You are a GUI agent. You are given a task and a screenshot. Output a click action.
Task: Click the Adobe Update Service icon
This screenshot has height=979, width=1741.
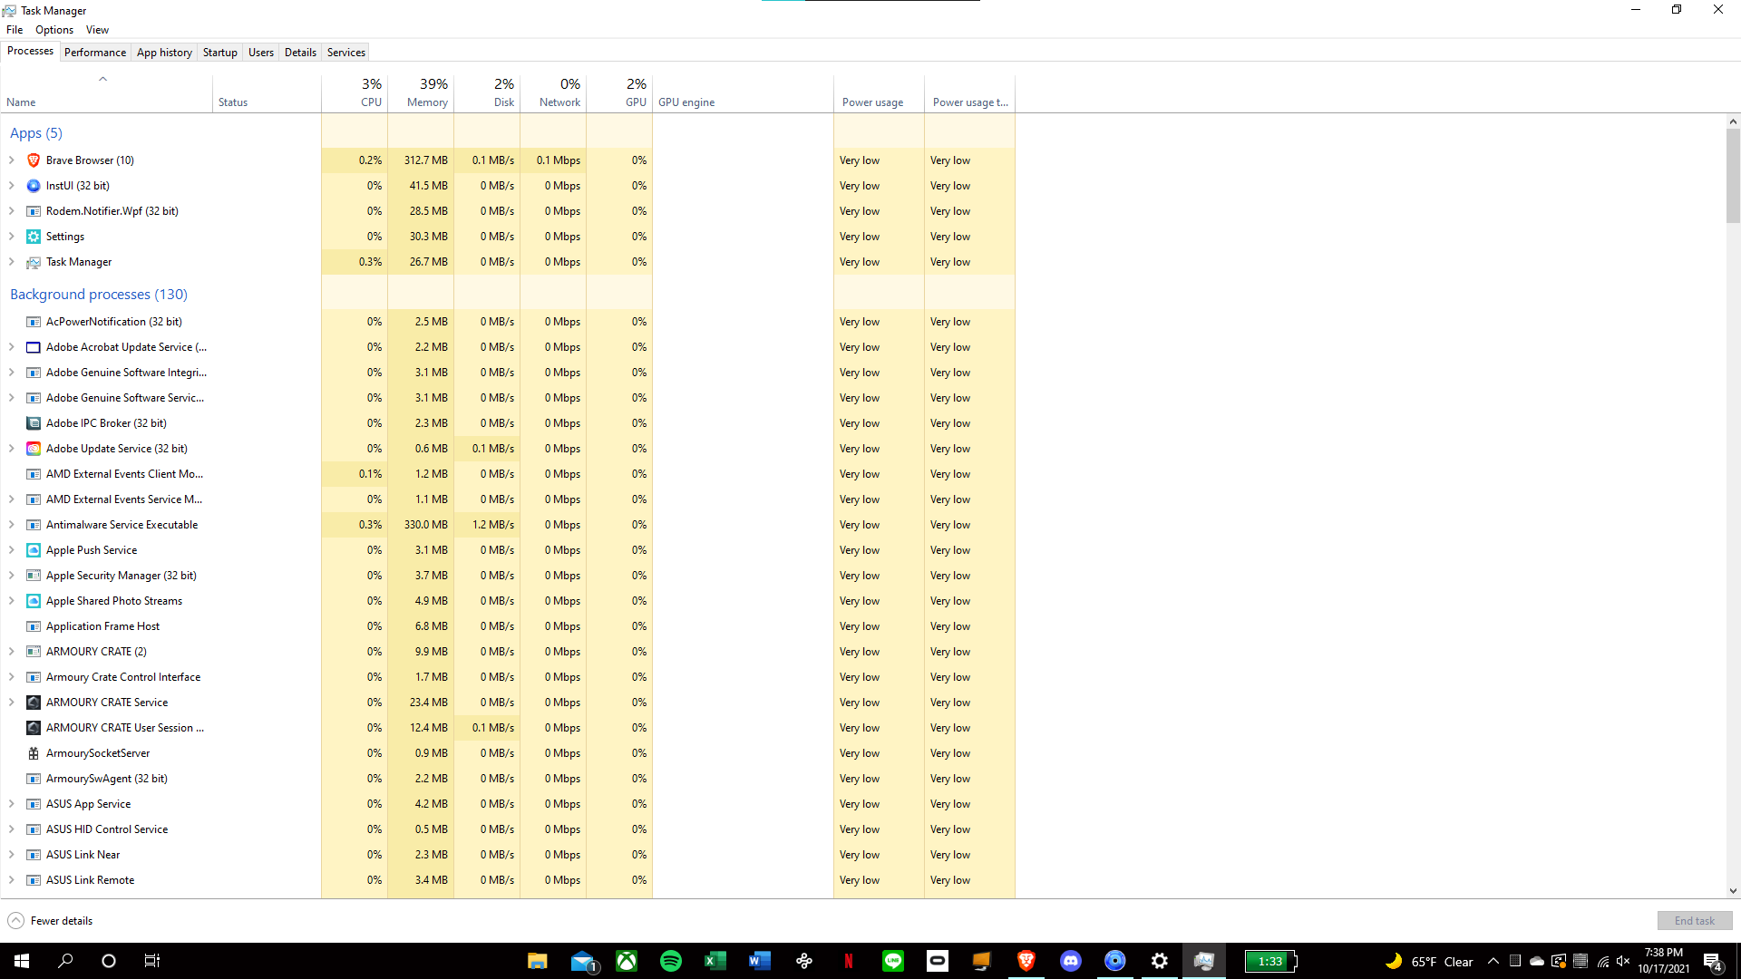pyautogui.click(x=34, y=449)
